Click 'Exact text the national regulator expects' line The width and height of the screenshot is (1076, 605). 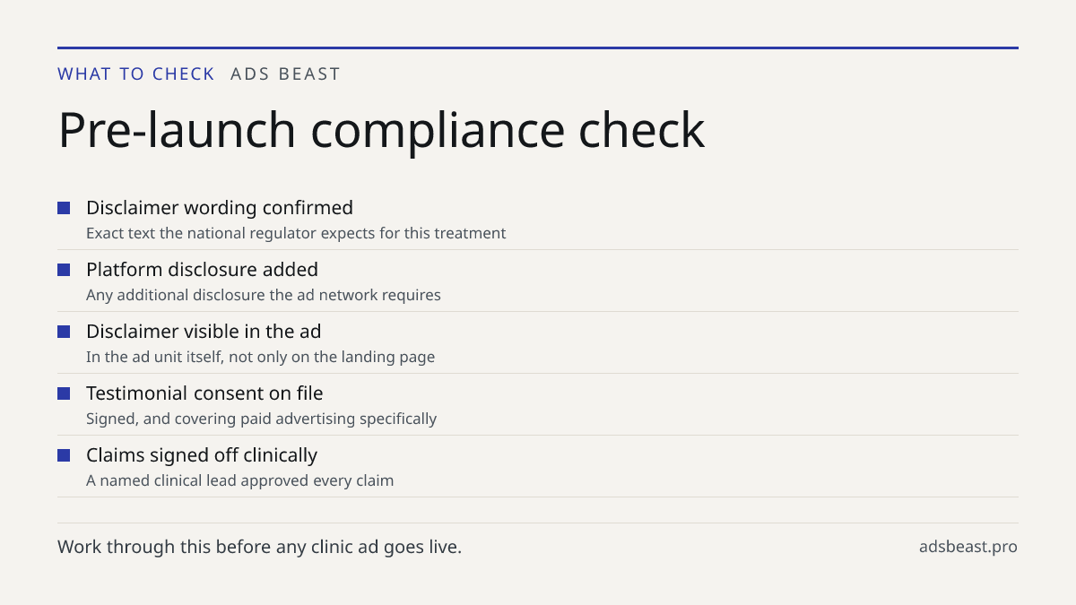pos(296,233)
